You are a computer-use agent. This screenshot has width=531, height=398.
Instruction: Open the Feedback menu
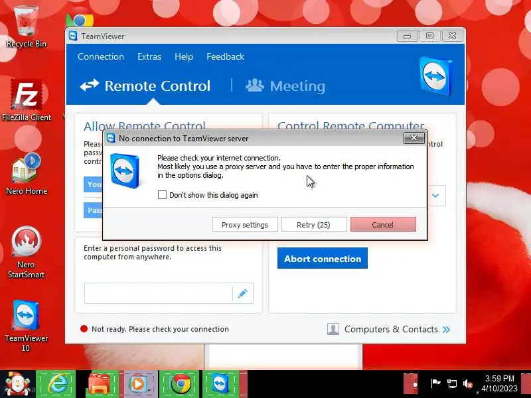tap(226, 56)
